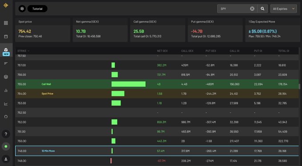
Task: Click the PUT GEX column header
Action: pyautogui.click(x=211, y=51)
